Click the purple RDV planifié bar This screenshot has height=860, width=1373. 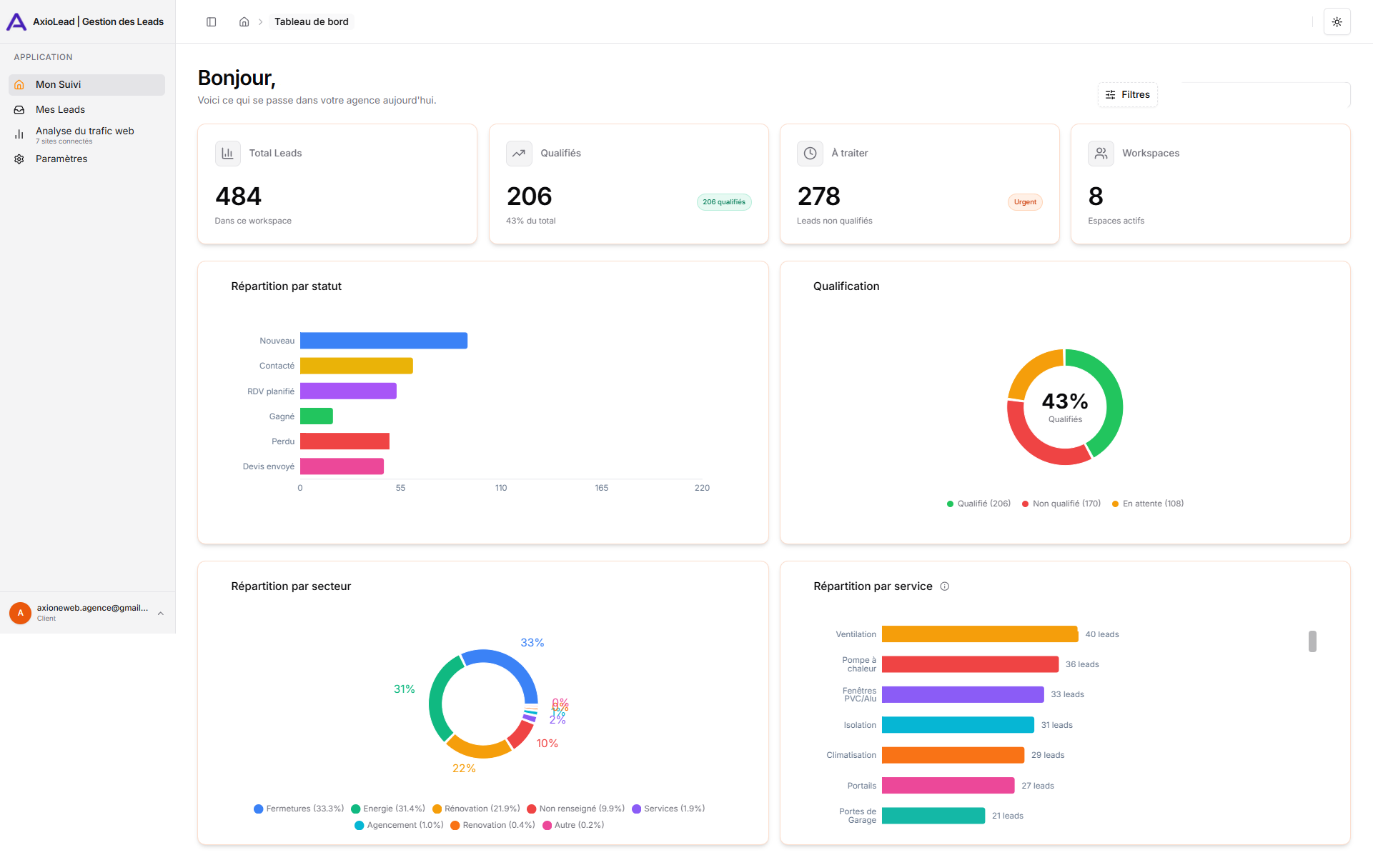click(x=348, y=391)
